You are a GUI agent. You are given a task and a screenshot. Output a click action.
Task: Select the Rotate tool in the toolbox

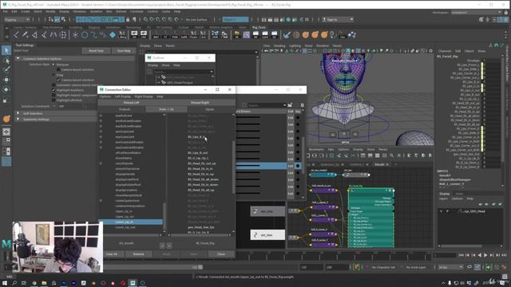click(6, 89)
